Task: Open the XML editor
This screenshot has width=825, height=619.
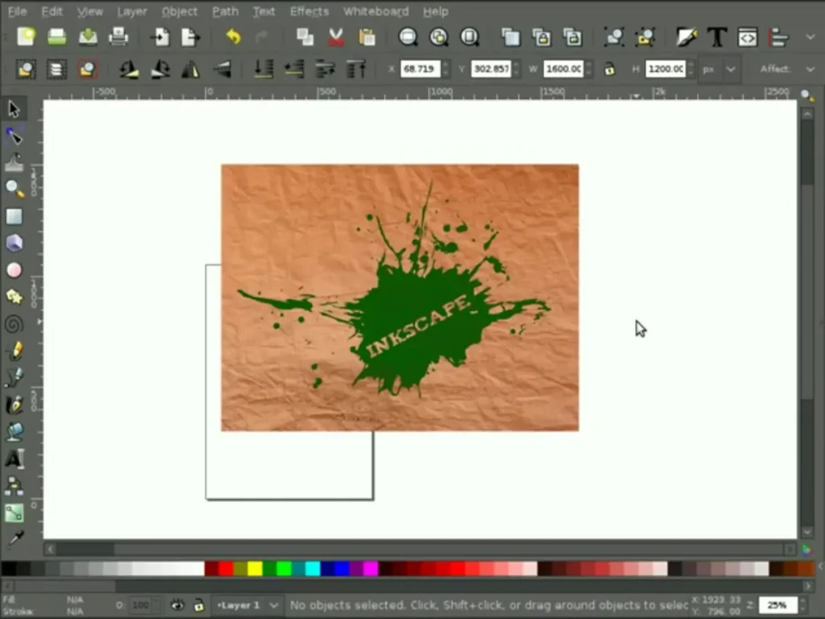Action: pyautogui.click(x=748, y=37)
